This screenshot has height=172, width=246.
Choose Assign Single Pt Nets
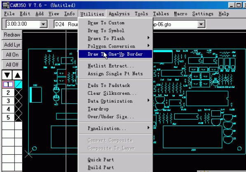click(115, 73)
